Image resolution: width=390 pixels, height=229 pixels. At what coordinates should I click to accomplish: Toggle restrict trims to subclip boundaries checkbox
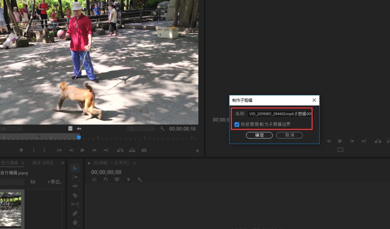237,125
